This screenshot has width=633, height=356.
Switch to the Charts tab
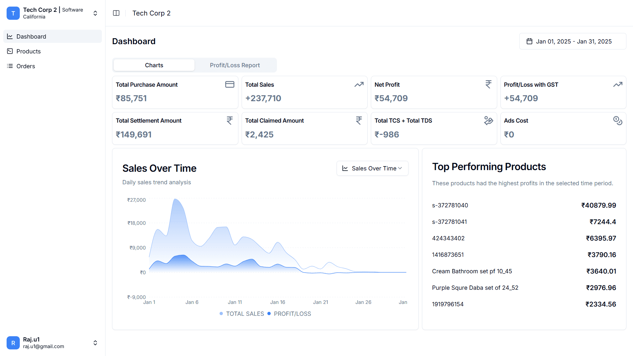tap(154, 65)
